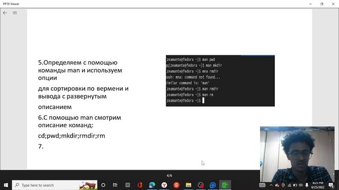Open the red Yandex 'Я' taskbar icon
Image resolution: width=339 pixels, height=190 pixels.
click(176, 185)
